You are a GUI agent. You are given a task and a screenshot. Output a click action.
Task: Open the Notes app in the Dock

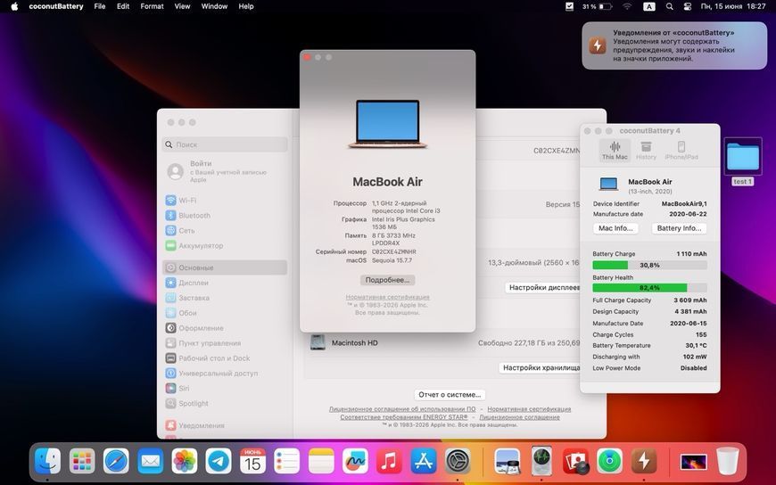[x=321, y=461]
